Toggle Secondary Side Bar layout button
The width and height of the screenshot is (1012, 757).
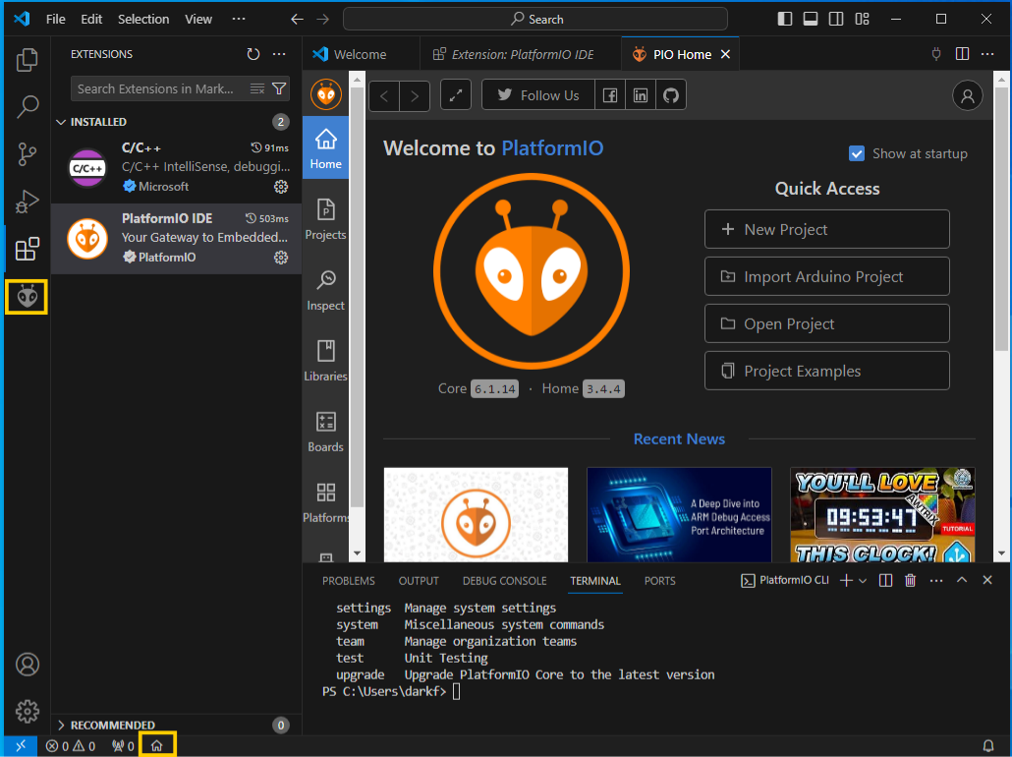[x=836, y=19]
